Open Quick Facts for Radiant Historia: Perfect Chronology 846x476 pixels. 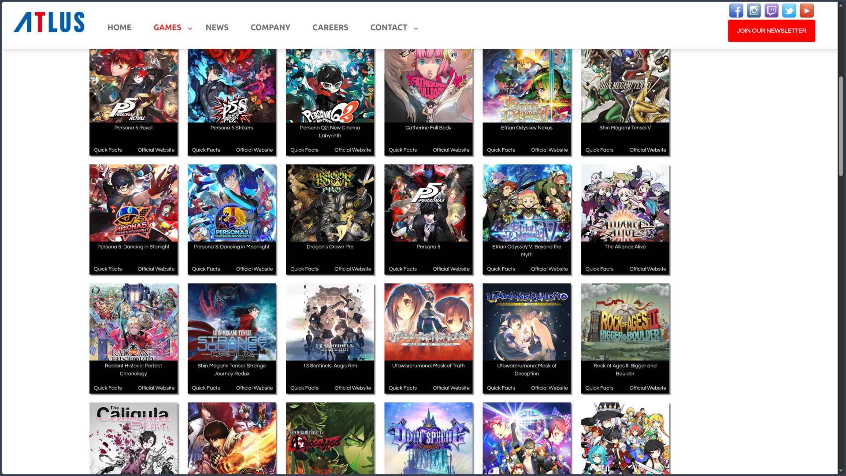click(x=108, y=388)
